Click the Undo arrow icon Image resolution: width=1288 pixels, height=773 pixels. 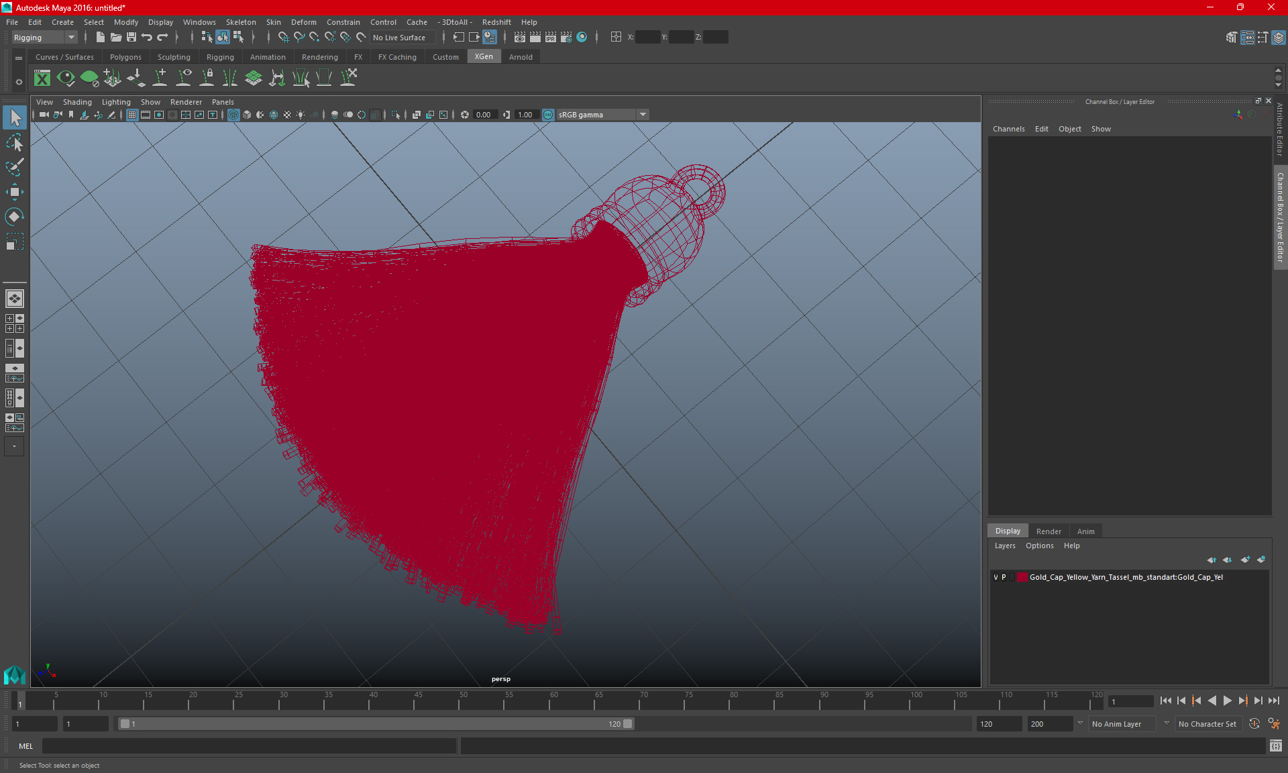pos(147,38)
